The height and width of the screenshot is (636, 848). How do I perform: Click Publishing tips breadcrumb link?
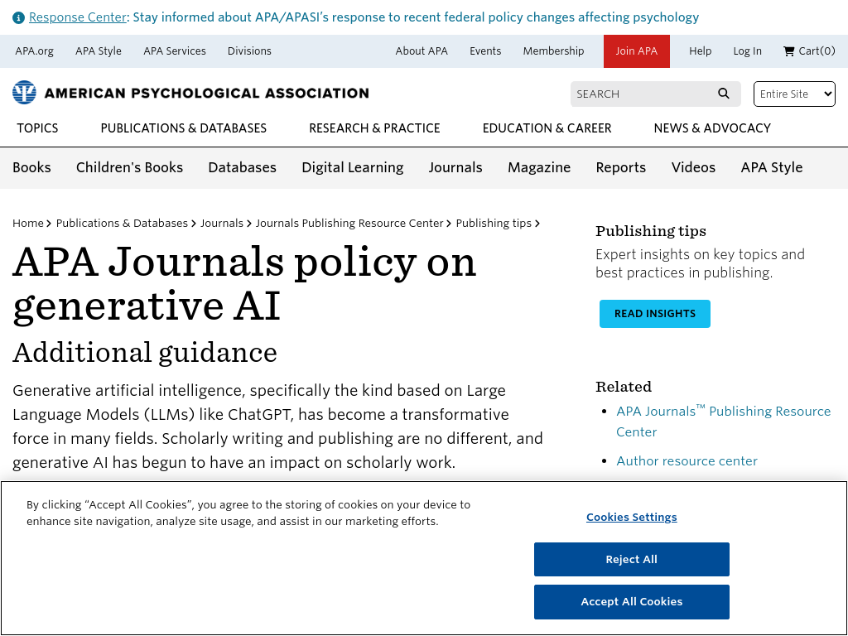coord(494,224)
